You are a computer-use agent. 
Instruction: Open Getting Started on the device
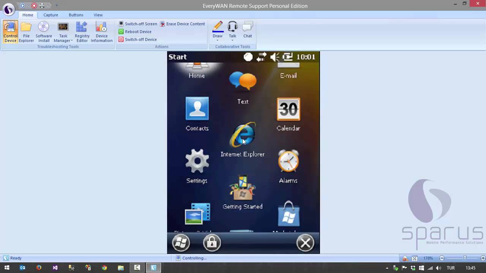click(x=243, y=192)
